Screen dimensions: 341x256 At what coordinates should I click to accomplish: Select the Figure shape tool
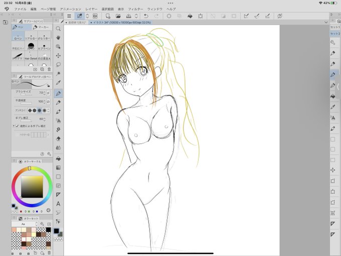(x=58, y=177)
